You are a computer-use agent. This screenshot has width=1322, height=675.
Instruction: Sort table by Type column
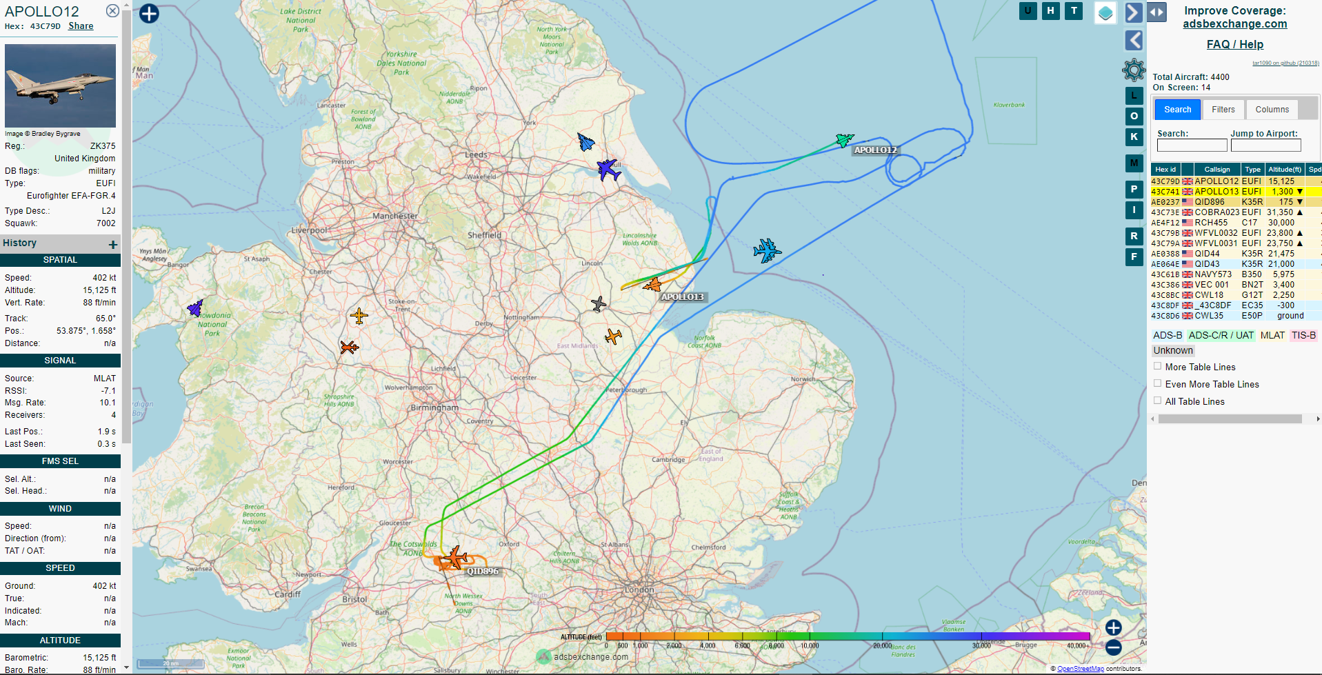coord(1252,170)
